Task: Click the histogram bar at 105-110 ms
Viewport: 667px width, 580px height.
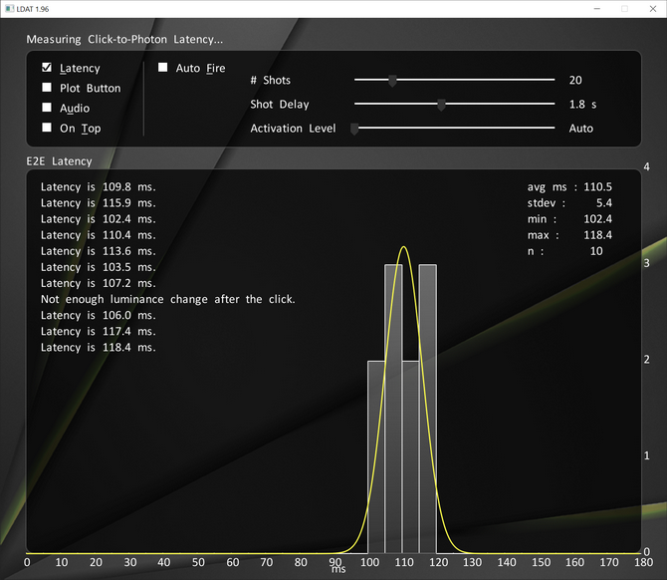Action: point(393,409)
